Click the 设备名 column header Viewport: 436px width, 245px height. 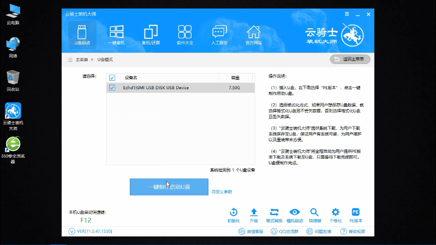click(x=131, y=78)
